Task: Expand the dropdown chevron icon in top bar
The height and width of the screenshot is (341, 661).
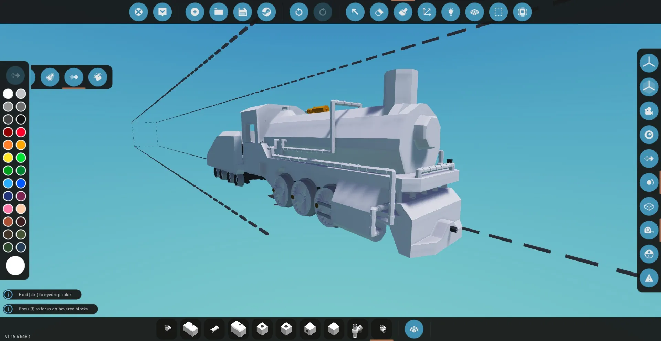Action: (x=162, y=12)
